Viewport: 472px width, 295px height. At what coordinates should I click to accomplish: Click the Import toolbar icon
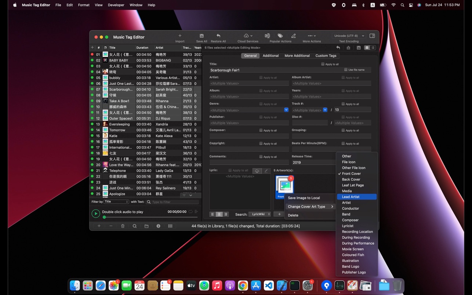(180, 36)
